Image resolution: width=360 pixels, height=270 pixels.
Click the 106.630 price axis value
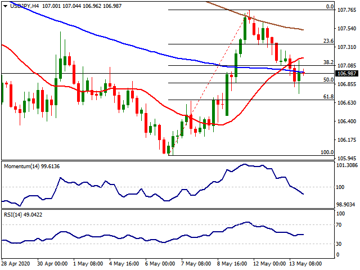coord(346,102)
